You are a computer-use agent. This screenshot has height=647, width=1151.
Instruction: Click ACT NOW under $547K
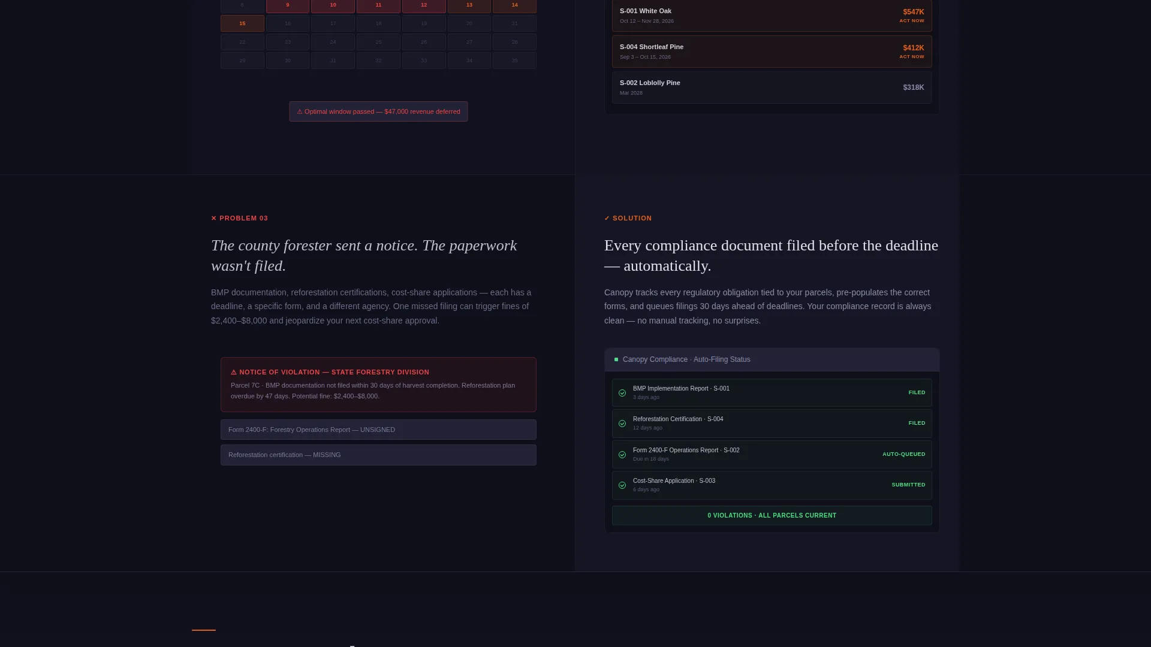(x=912, y=21)
